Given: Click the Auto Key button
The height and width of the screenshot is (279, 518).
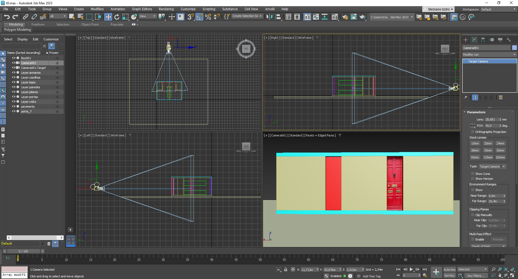Looking at the screenshot, I should coord(449,269).
